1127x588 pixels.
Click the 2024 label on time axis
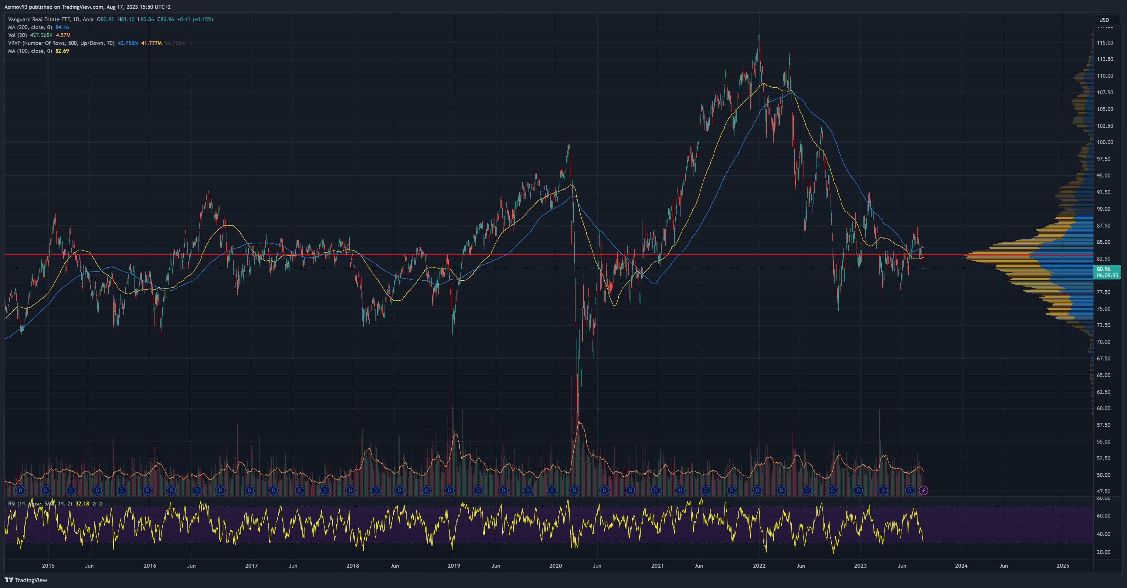click(961, 566)
